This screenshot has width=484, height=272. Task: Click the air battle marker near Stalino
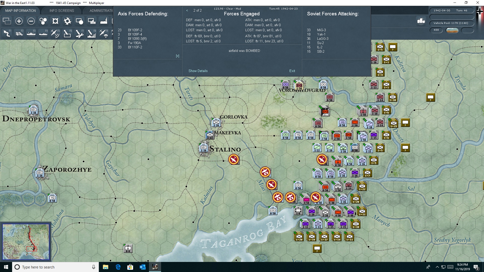click(x=234, y=159)
